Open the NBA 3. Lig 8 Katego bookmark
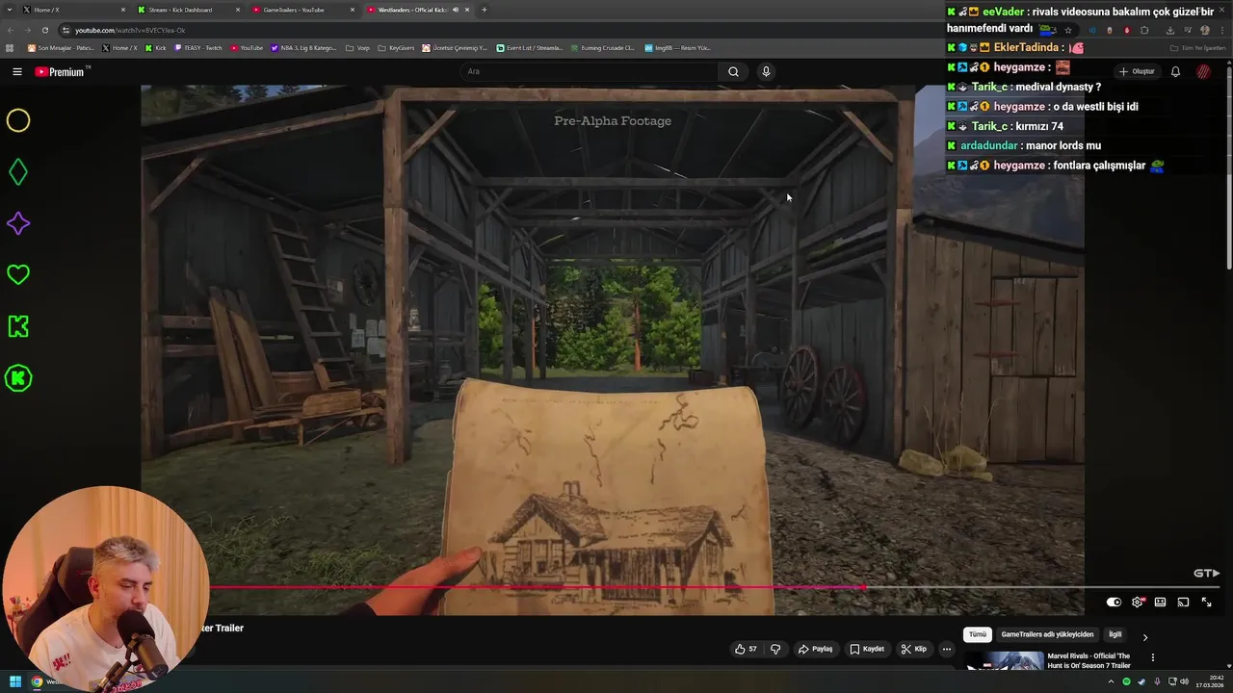This screenshot has height=693, width=1233. coord(304,47)
